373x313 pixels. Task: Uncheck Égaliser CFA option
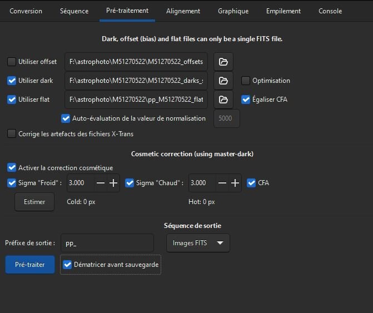246,100
